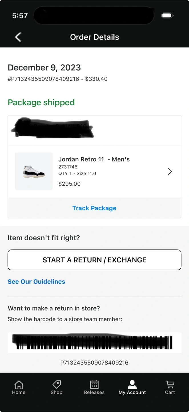Tap the Order Details page title
189x412 pixels.
tap(94, 37)
